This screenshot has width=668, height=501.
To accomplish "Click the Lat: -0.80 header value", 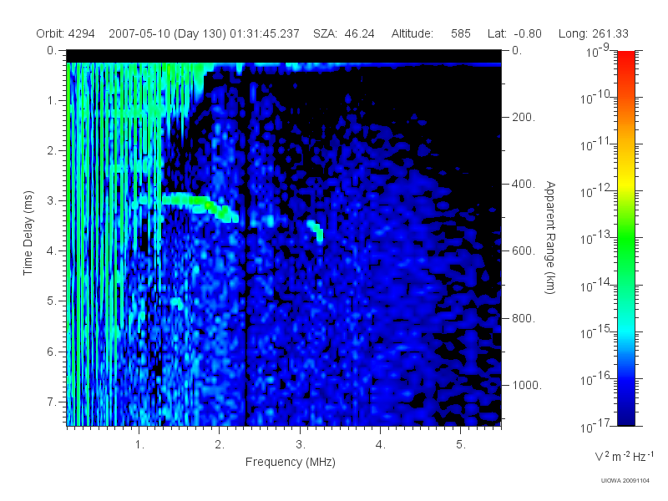I will tap(514, 33).
